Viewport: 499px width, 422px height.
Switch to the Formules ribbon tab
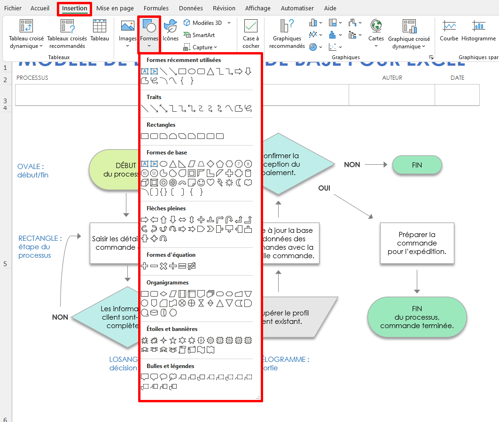156,8
